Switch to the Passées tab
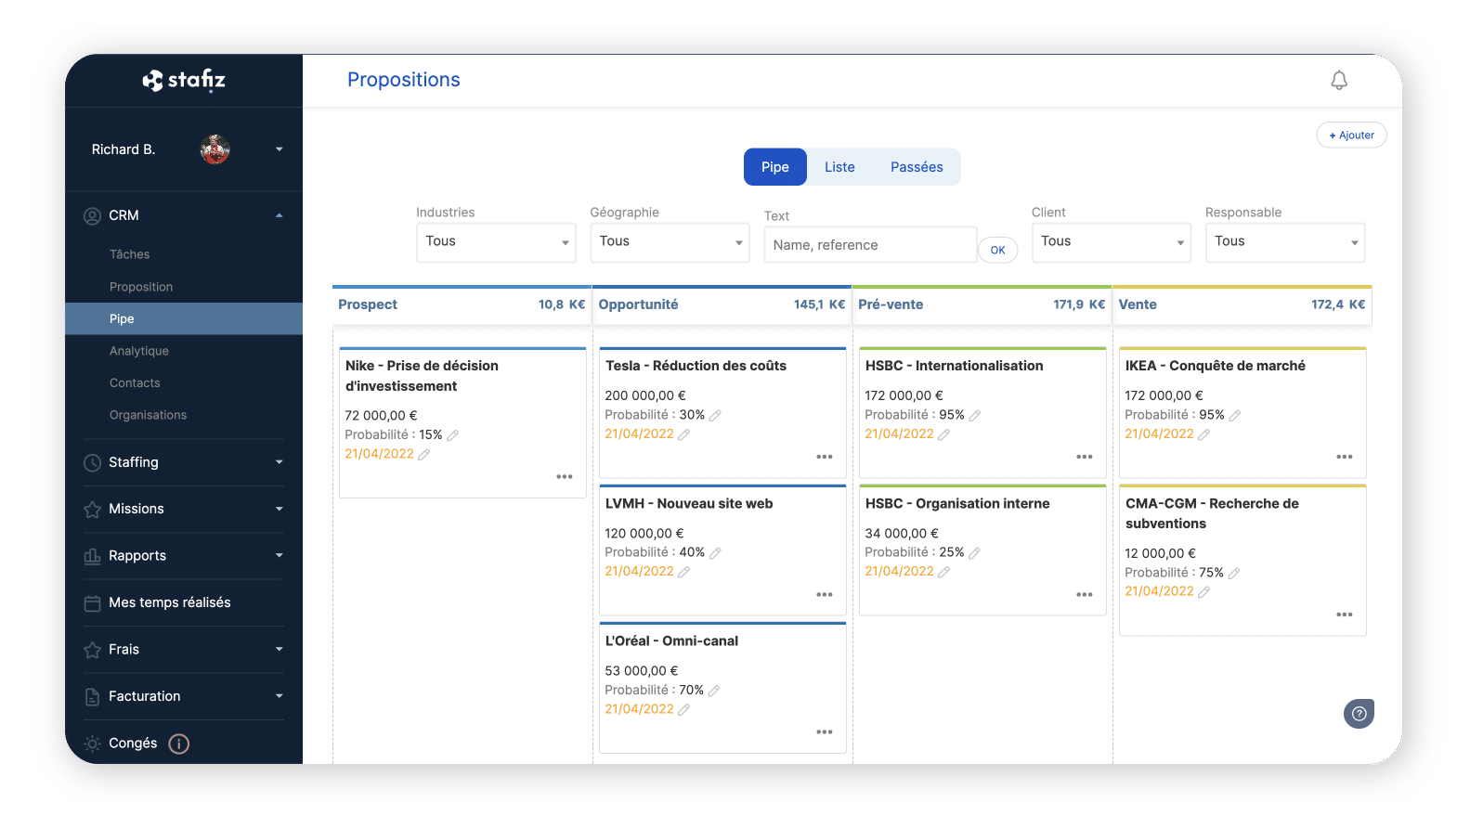Image resolution: width=1470 pixels, height=815 pixels. [916, 167]
